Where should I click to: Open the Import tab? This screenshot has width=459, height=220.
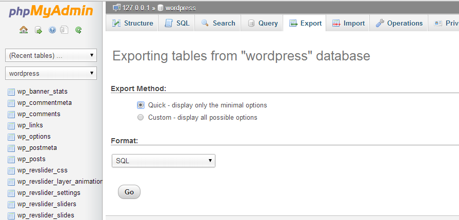[348, 23]
